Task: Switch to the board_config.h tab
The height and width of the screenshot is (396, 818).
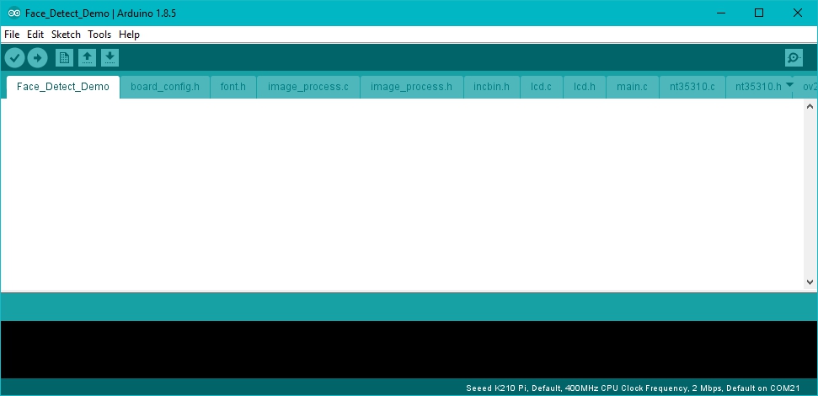Action: (x=165, y=87)
